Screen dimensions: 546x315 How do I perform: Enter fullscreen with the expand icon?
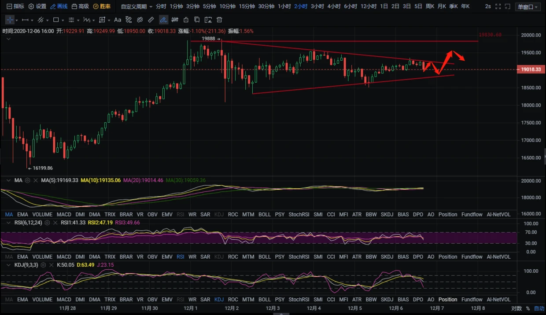tap(498, 7)
